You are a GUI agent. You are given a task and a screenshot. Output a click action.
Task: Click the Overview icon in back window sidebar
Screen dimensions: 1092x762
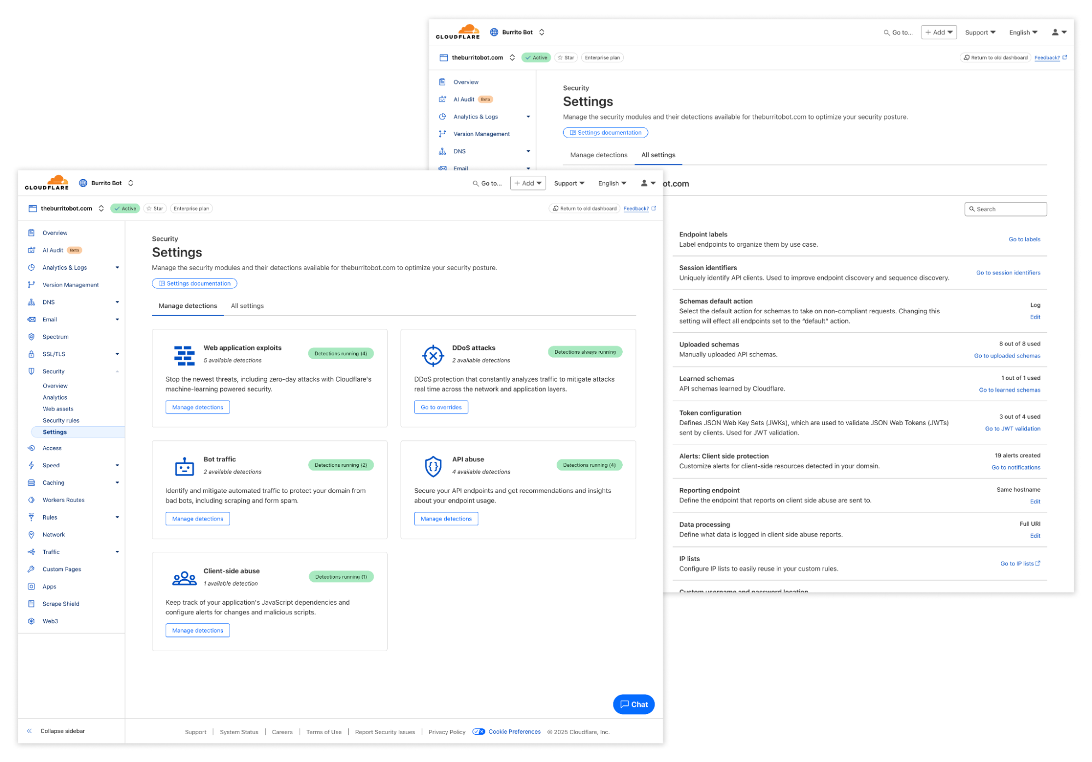(442, 82)
